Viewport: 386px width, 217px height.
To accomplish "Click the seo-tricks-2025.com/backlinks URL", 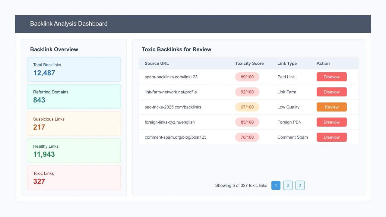I will click(173, 107).
